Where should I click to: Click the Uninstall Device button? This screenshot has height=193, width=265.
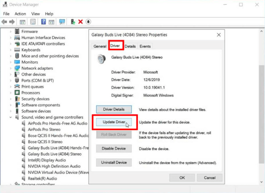[x=114, y=162]
